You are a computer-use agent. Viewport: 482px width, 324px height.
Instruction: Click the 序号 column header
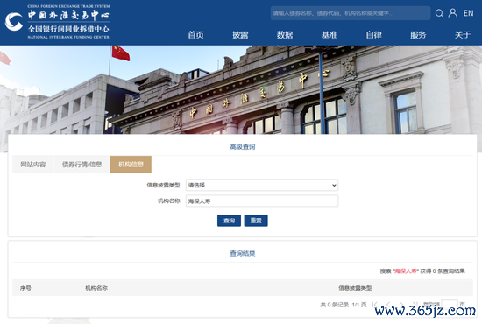point(25,288)
